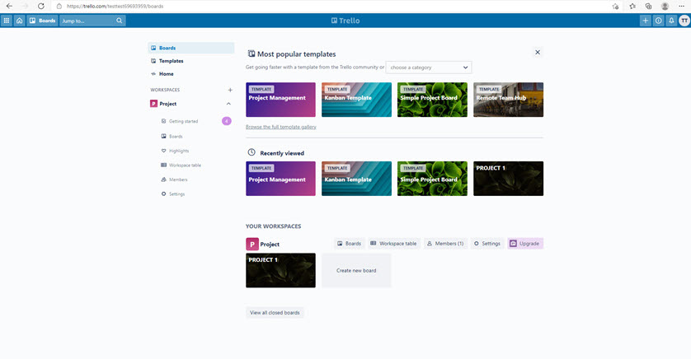Click the Upgrade button
Image resolution: width=691 pixels, height=359 pixels.
pyautogui.click(x=525, y=243)
